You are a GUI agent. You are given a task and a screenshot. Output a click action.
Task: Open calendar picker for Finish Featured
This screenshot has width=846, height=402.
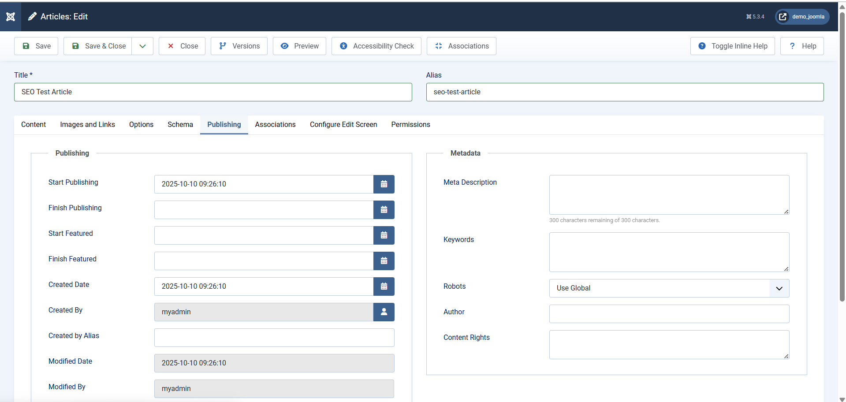384,261
